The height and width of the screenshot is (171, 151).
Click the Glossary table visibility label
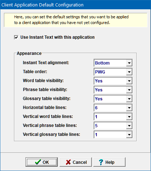pos(47,99)
